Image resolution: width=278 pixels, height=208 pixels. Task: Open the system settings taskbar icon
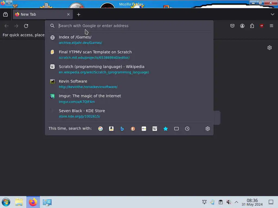47,202
